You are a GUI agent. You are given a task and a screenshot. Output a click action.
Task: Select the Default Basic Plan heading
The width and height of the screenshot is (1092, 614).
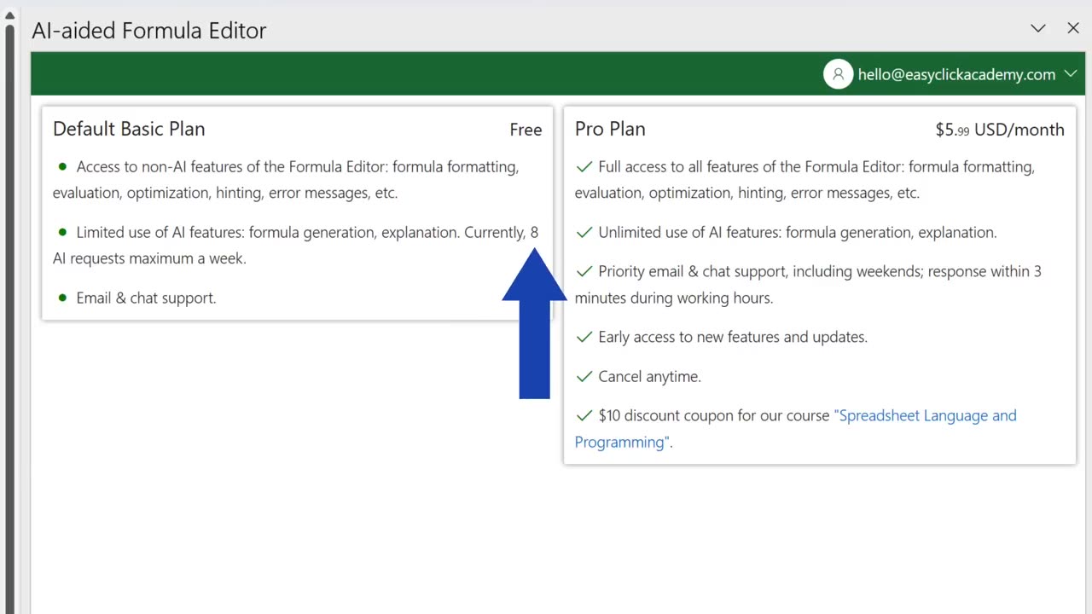129,129
